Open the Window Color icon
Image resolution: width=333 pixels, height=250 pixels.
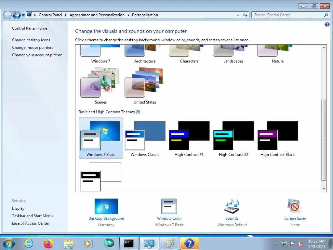tap(169, 206)
